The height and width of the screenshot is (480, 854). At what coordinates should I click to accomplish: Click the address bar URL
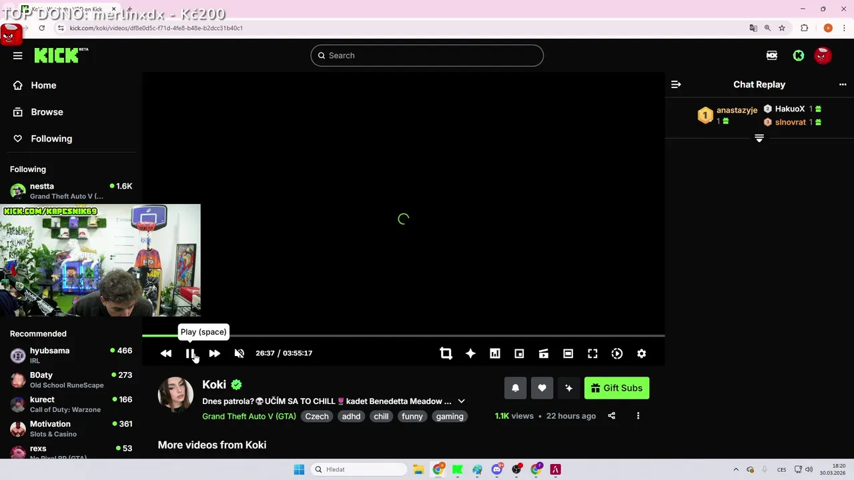pyautogui.click(x=156, y=28)
